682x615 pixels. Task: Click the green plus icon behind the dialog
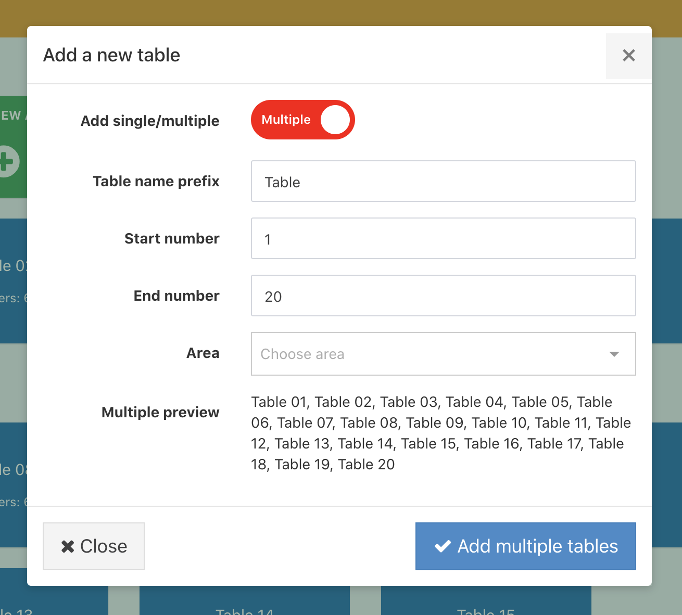(x=8, y=162)
